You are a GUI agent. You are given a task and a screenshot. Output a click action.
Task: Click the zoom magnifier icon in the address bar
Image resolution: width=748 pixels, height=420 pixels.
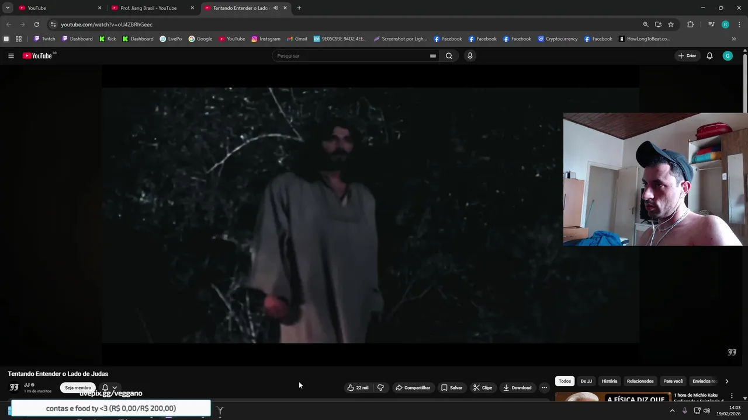[x=646, y=24]
